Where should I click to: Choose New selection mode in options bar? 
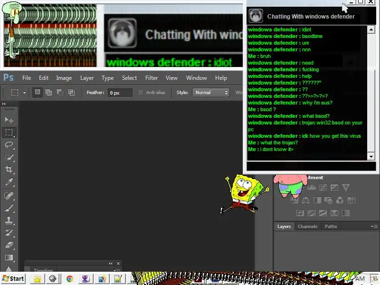pyautogui.click(x=38, y=92)
